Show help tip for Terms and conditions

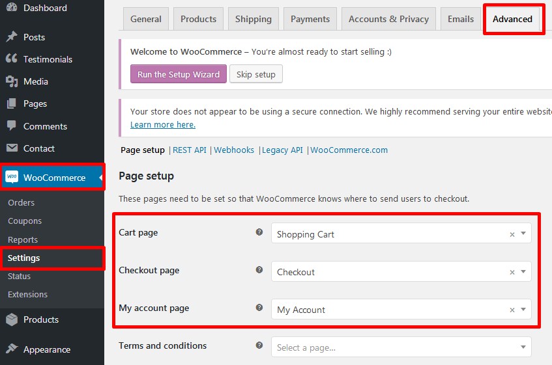(259, 345)
